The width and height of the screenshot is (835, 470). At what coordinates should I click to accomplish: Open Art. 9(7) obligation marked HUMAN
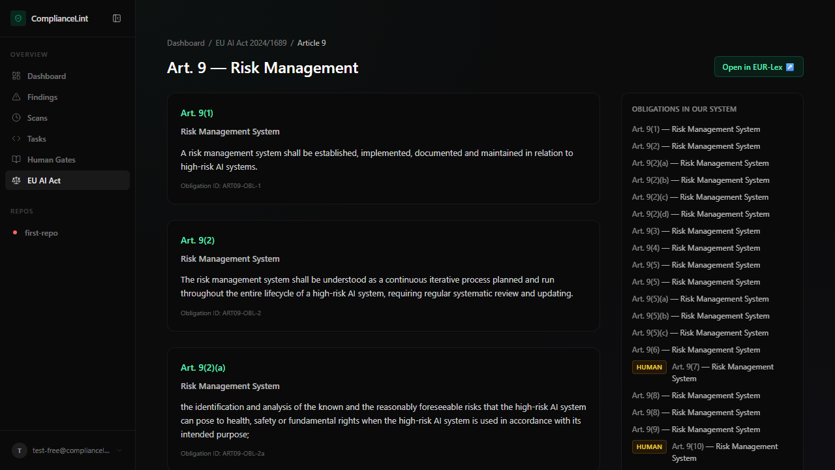point(722,372)
